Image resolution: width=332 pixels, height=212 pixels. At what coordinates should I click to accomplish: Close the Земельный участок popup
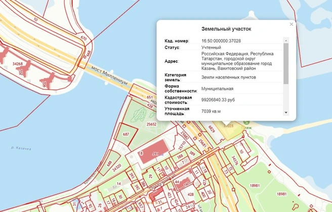(x=292, y=24)
